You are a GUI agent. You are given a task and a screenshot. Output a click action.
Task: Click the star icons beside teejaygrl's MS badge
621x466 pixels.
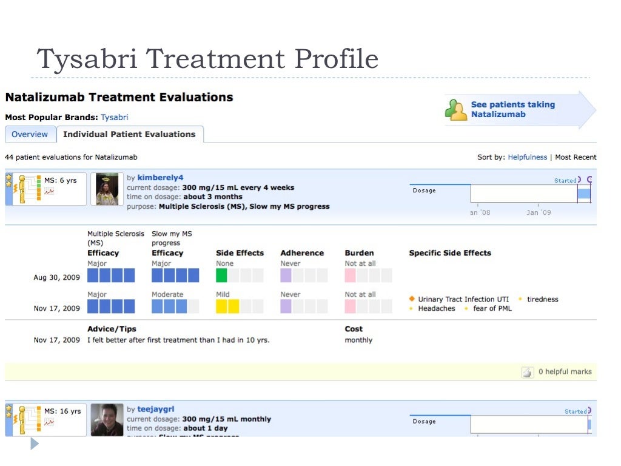[x=8, y=412]
